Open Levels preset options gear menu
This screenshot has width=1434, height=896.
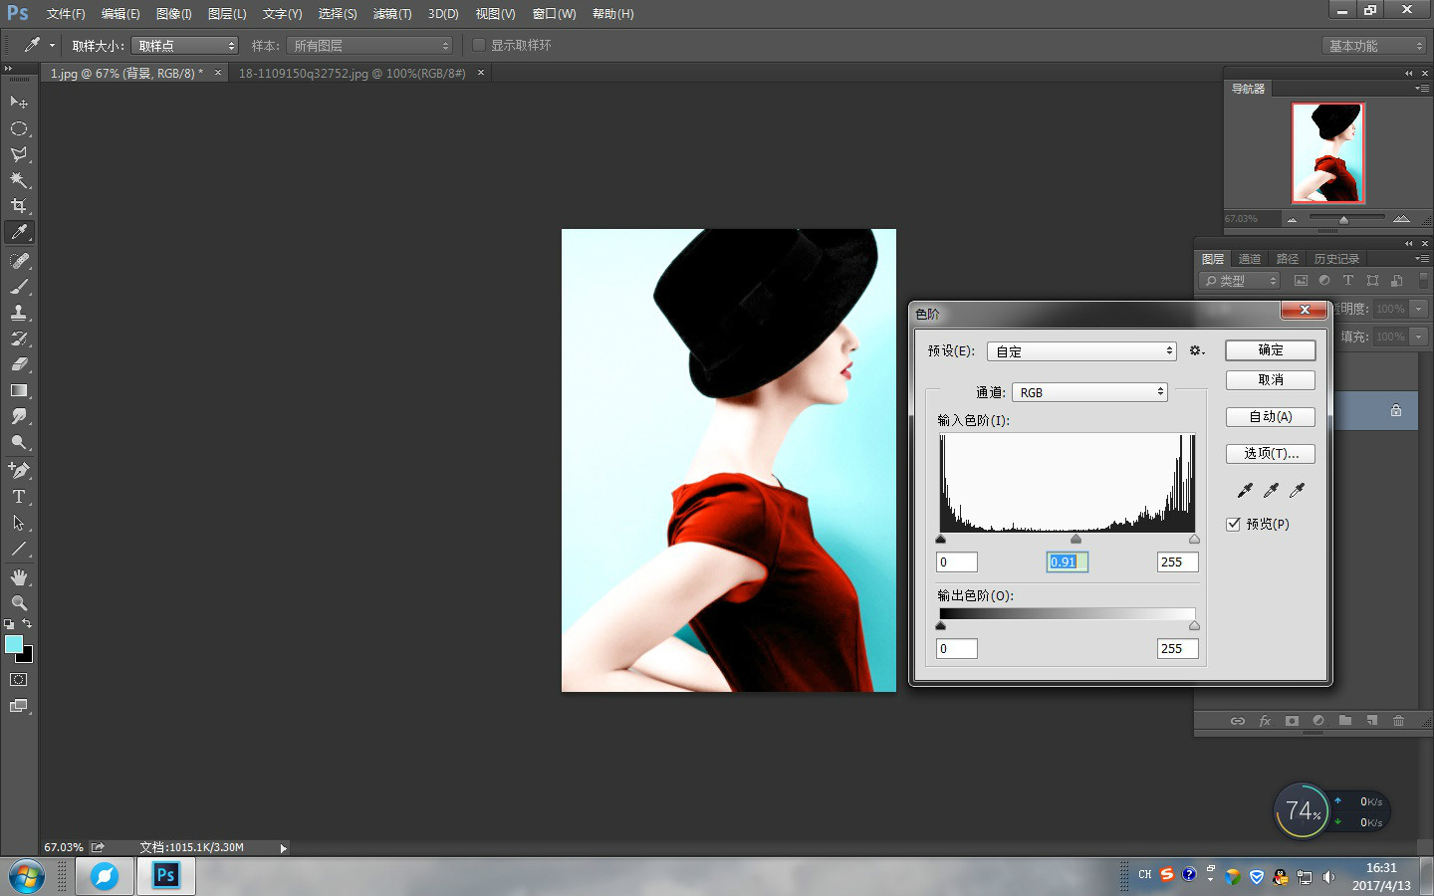[1196, 351]
